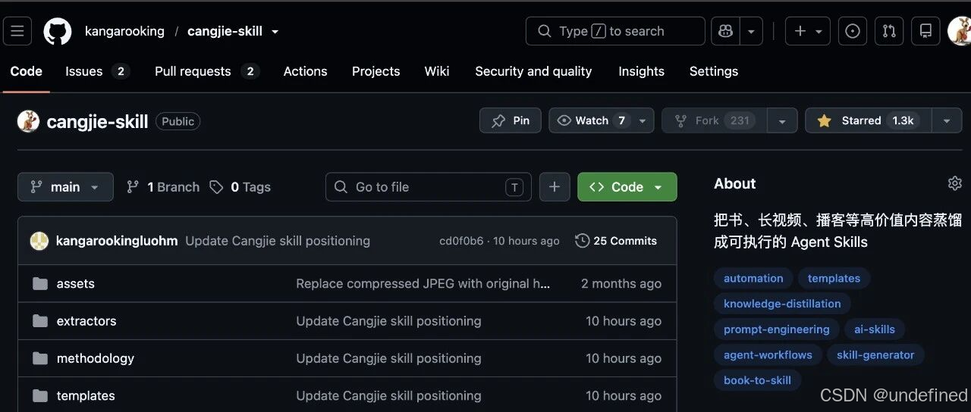The height and width of the screenshot is (412, 971).
Task: Open the latest commit message link
Action: (x=278, y=241)
